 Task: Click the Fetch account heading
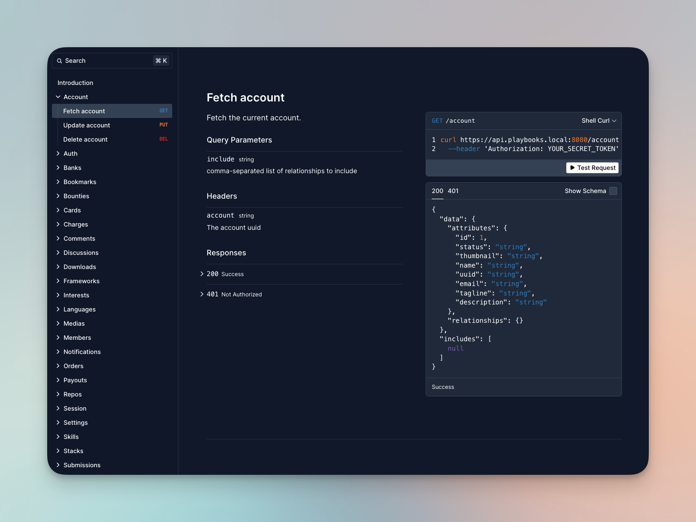[x=245, y=98]
